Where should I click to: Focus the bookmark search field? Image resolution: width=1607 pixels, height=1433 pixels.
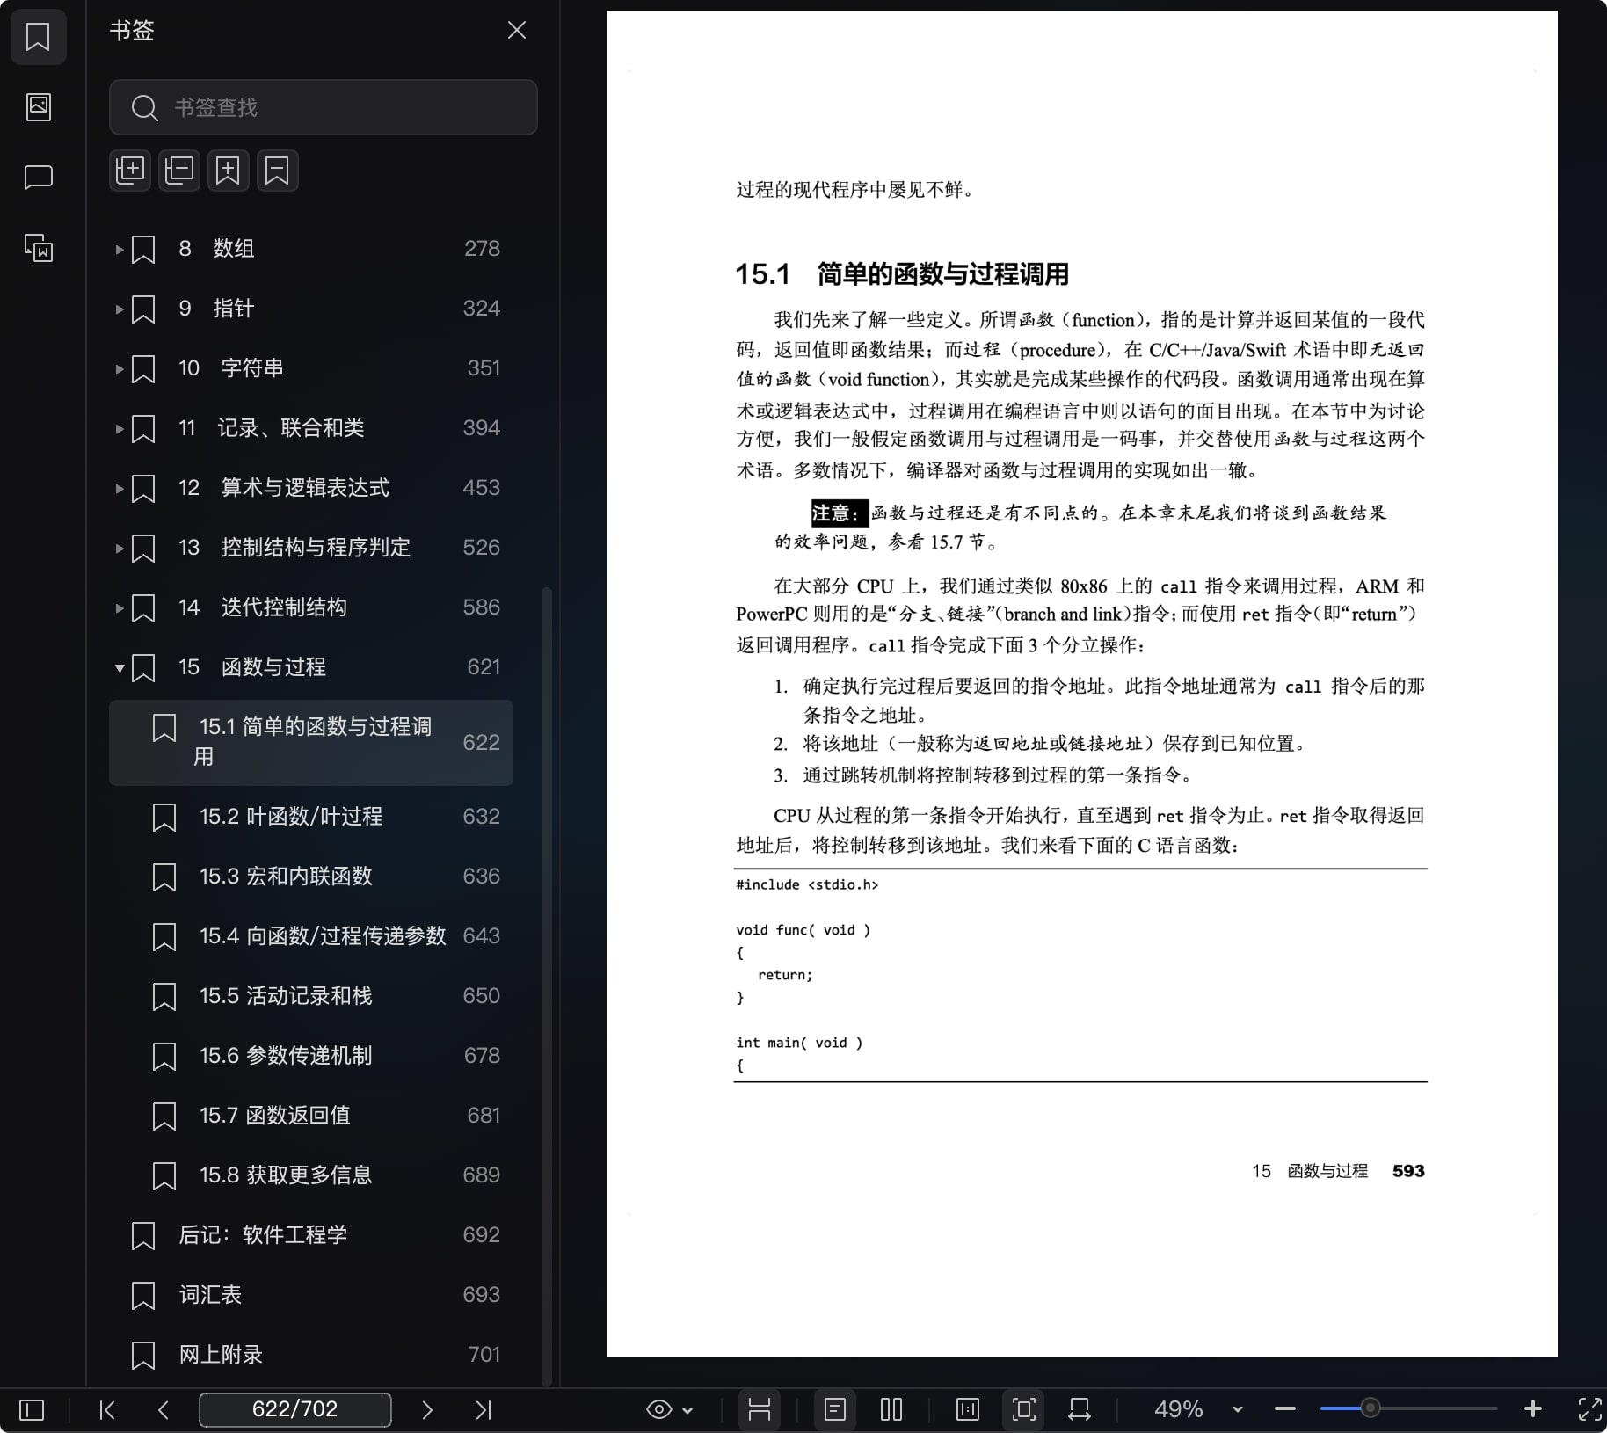tap(323, 107)
